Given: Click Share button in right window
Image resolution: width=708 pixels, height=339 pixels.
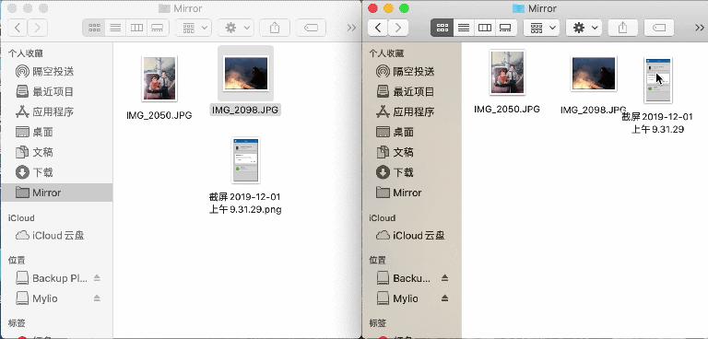Looking at the screenshot, I should (622, 28).
